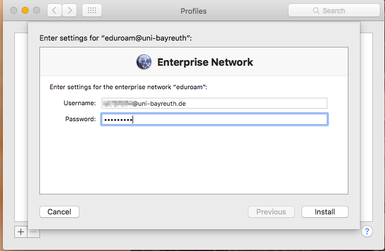Go forward with the right chevron button

coord(70,11)
